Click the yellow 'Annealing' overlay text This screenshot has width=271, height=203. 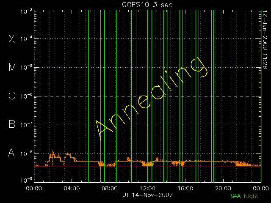point(151,99)
